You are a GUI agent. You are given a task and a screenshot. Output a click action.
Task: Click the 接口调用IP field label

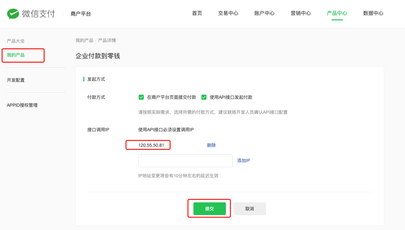(98, 130)
